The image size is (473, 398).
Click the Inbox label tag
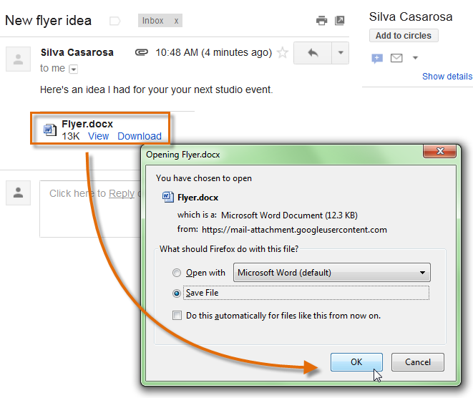pos(152,21)
